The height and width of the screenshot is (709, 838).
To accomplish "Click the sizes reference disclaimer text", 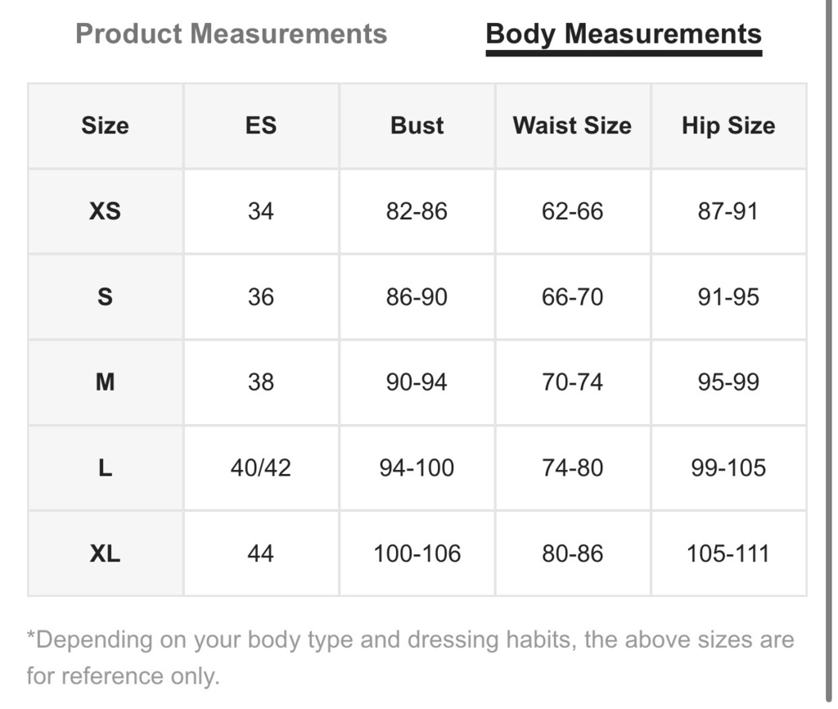I will pyautogui.click(x=411, y=657).
